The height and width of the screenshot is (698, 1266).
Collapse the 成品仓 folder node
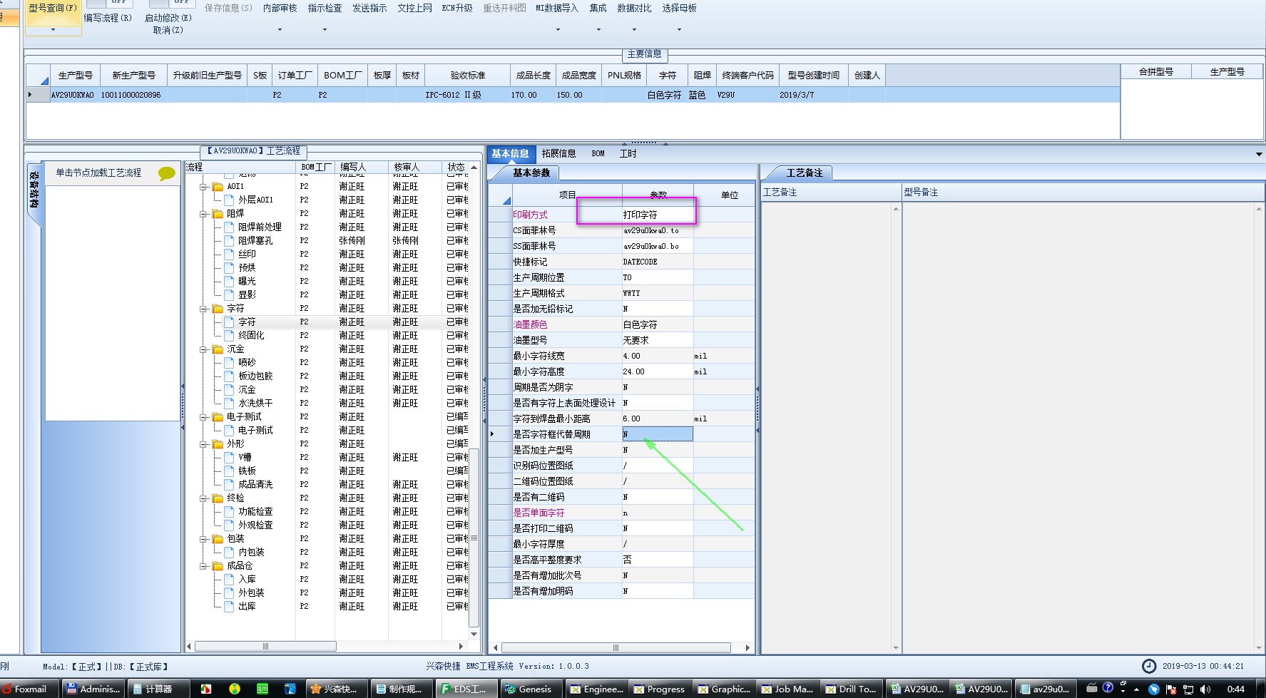point(204,566)
